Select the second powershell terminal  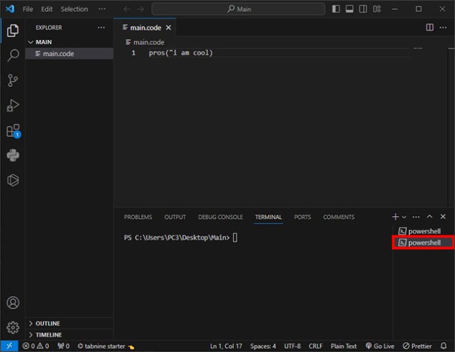(x=423, y=243)
